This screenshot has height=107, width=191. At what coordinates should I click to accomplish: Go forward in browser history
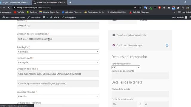click(4, 8)
